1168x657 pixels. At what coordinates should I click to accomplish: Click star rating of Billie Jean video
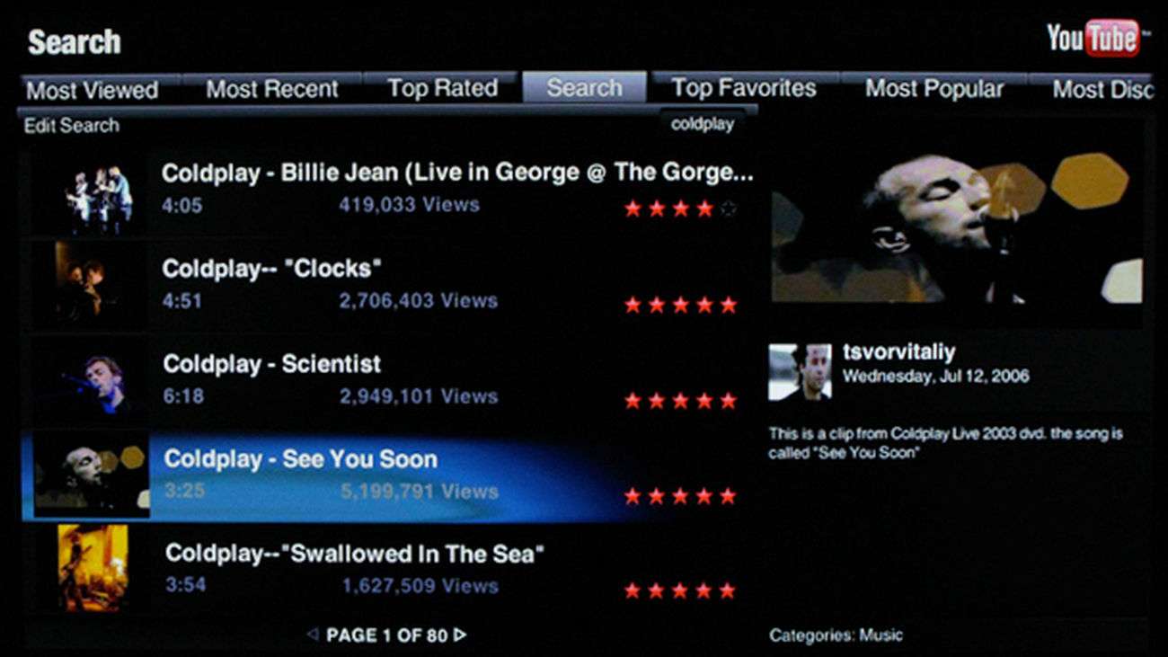coord(680,209)
